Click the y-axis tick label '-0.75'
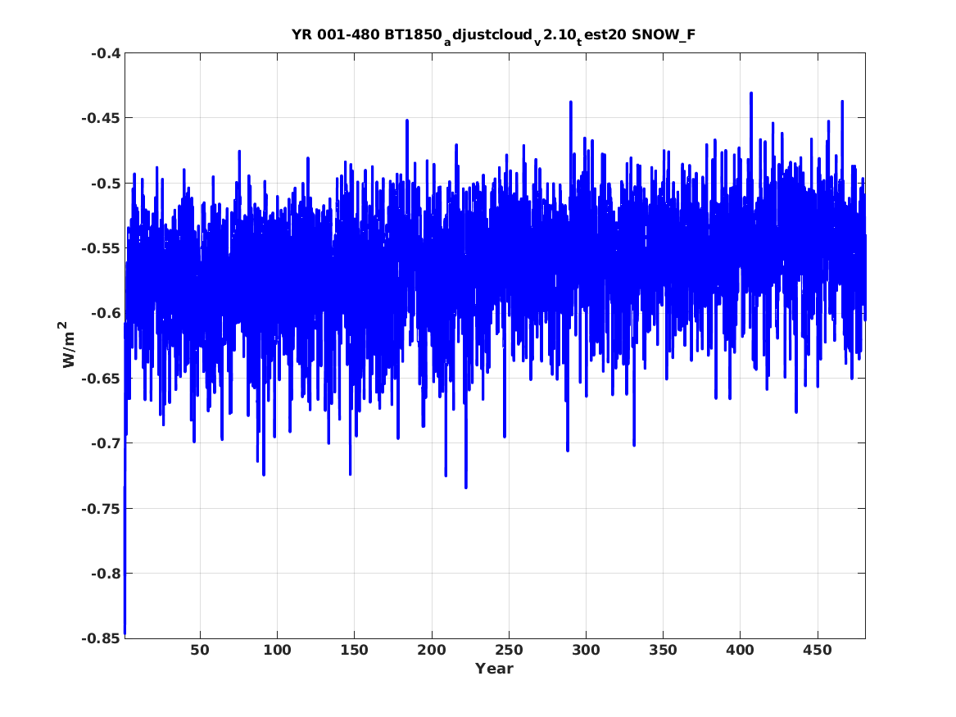Screen dimensions: 956x717 coord(101,509)
